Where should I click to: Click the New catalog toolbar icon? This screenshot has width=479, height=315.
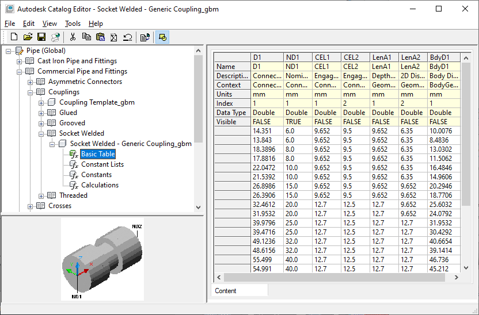pos(14,37)
